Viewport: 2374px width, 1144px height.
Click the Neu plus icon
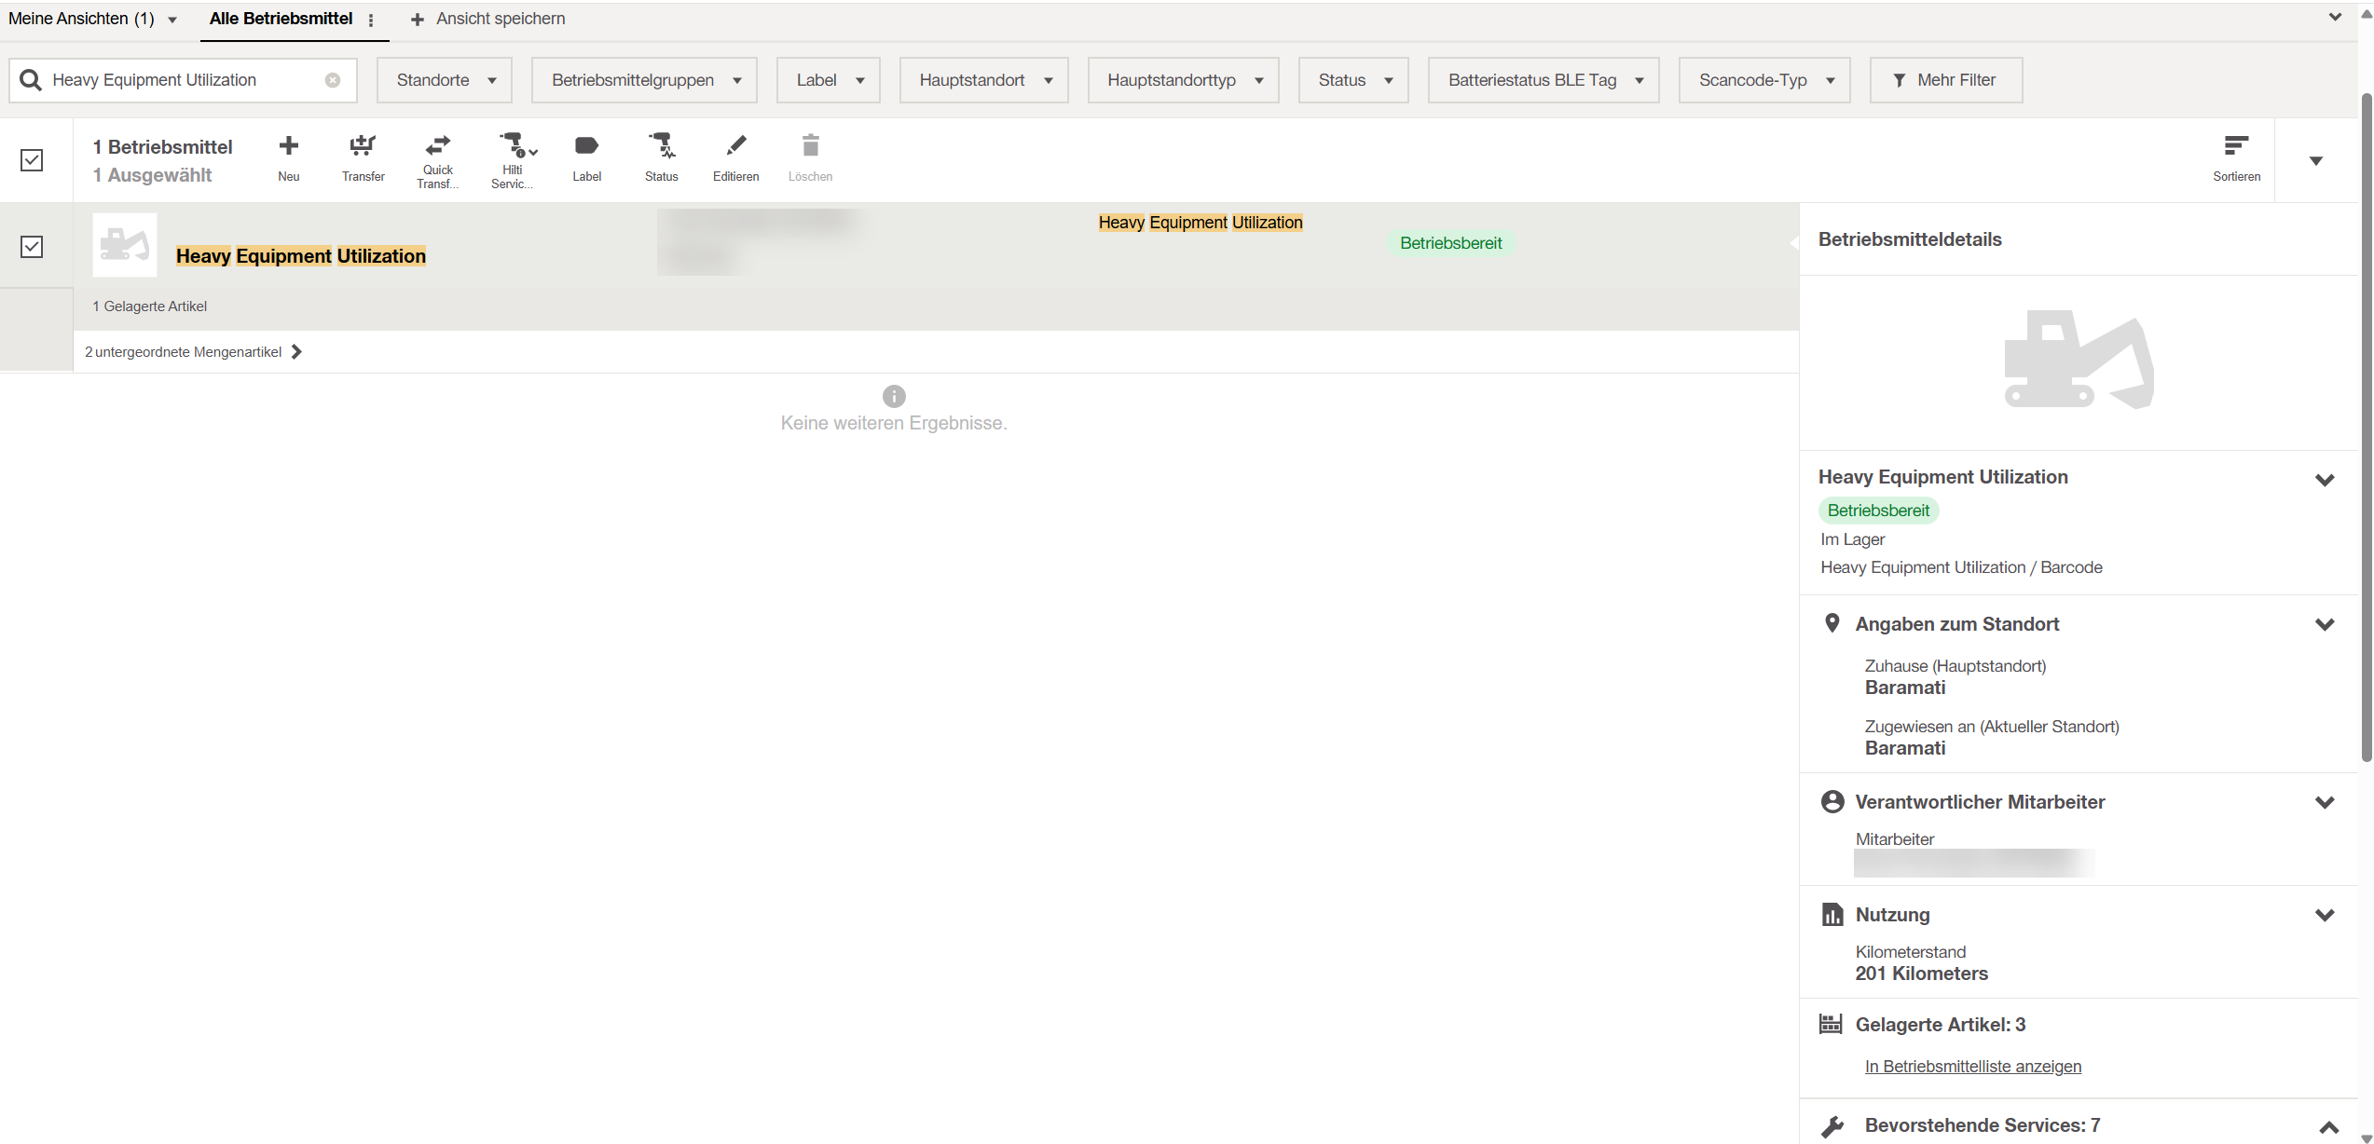[289, 146]
